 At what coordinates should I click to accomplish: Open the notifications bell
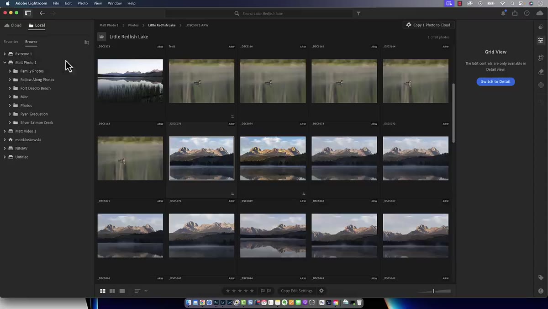[x=503, y=13]
